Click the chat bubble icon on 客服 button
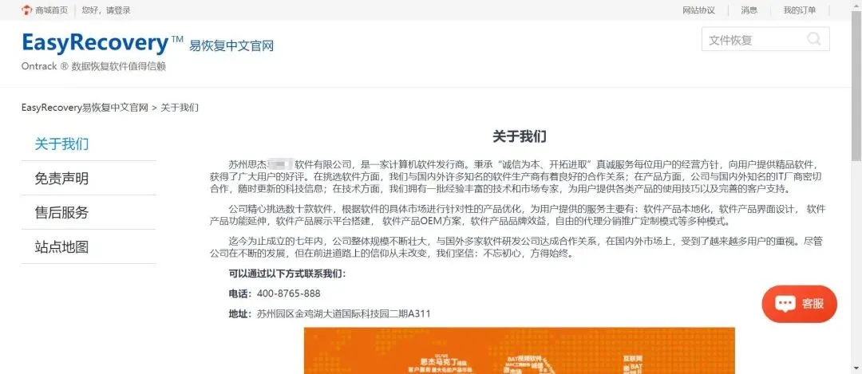862x374 pixels. click(x=785, y=304)
